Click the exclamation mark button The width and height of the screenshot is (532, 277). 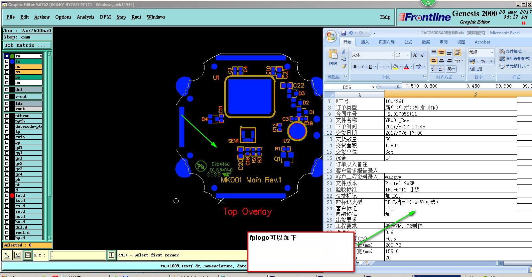[x=111, y=255]
